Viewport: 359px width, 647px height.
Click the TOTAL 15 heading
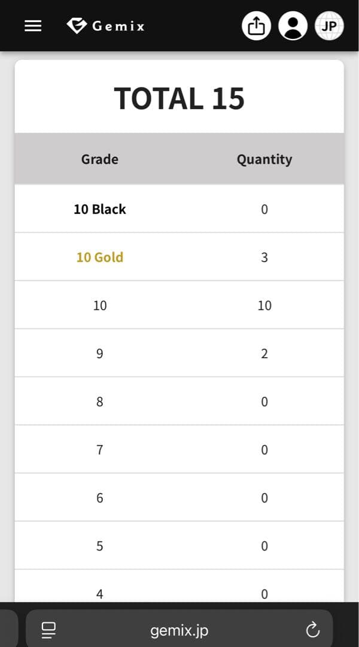pyautogui.click(x=180, y=98)
